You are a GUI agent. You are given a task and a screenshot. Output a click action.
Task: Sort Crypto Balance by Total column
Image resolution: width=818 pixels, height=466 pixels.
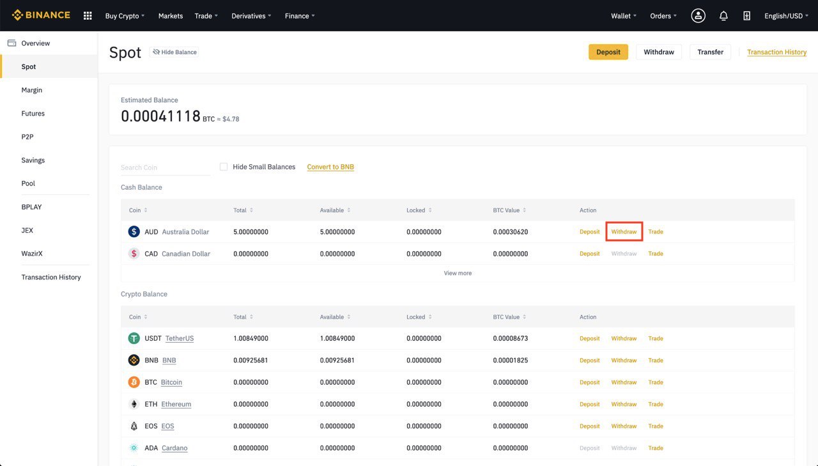(x=243, y=317)
